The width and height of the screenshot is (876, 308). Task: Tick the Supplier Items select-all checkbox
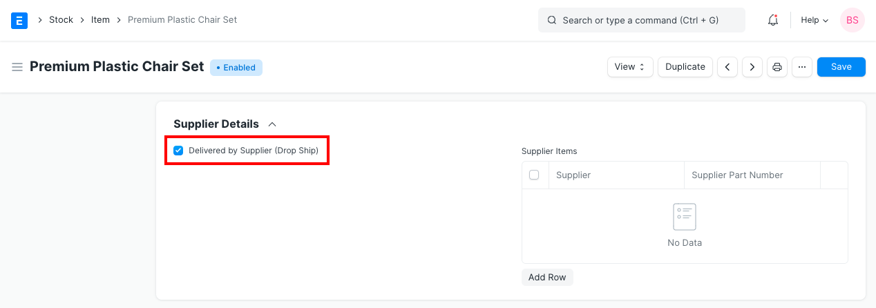[x=534, y=175]
